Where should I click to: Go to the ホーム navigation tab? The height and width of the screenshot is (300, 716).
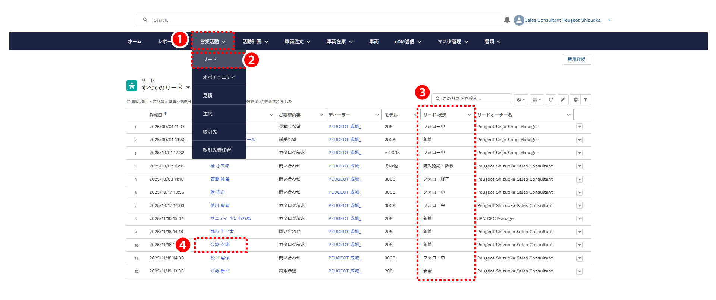coord(135,42)
